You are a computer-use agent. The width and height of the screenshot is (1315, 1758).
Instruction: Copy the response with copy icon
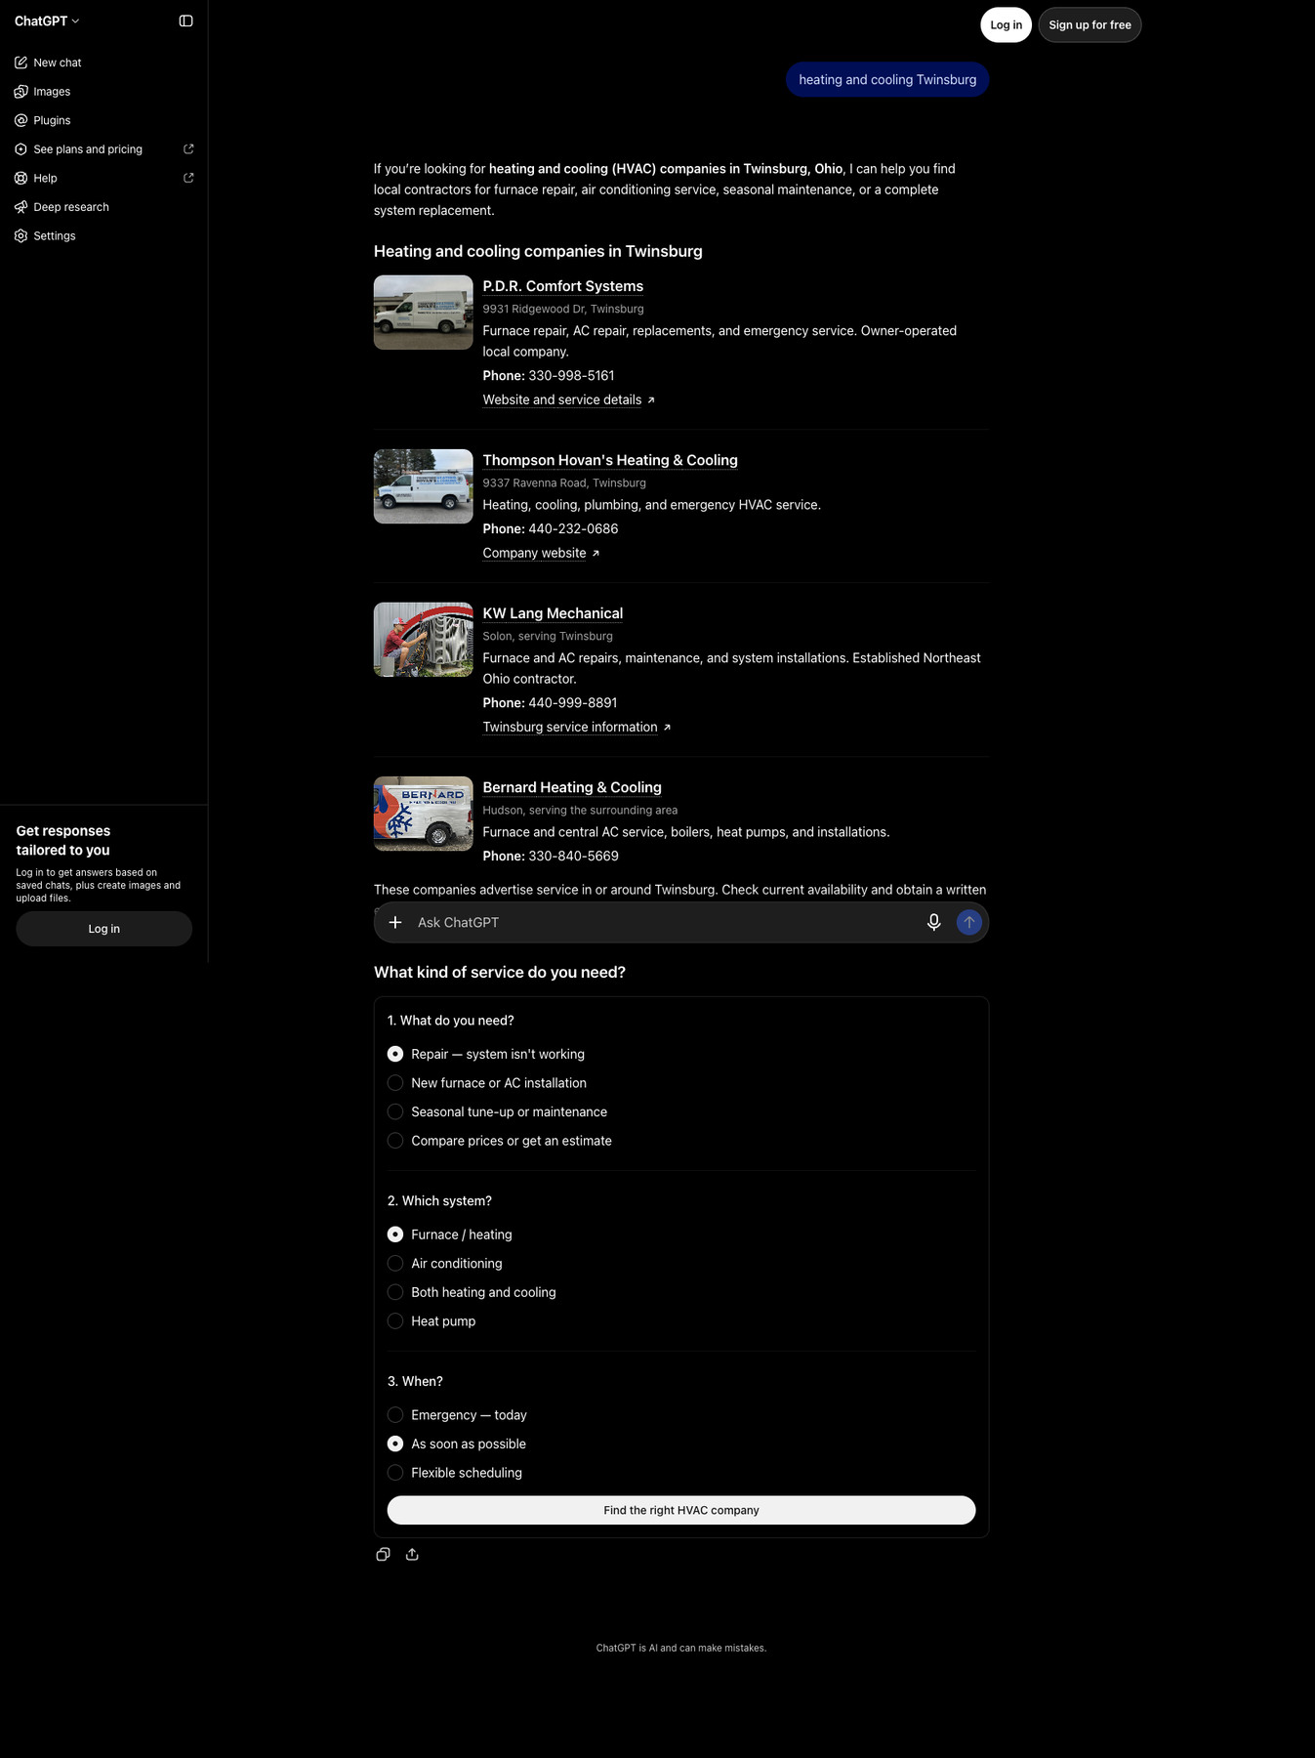click(x=383, y=1554)
